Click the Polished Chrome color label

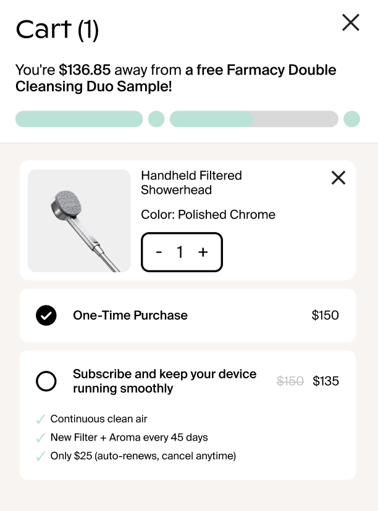[x=208, y=214]
